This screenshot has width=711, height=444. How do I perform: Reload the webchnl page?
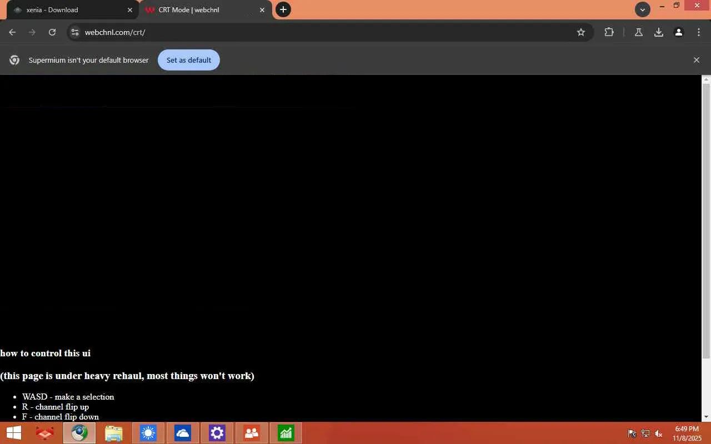coord(52,32)
